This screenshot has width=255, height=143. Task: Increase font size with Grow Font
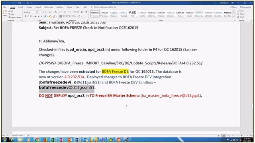pyautogui.click(x=43, y=12)
